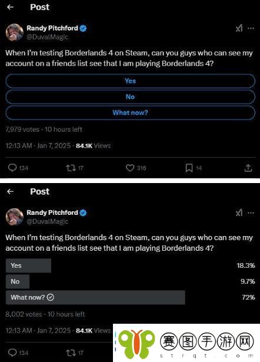The height and width of the screenshot is (362, 260).
Task: Click back arrow in bottom Post header
Action: coord(10,191)
